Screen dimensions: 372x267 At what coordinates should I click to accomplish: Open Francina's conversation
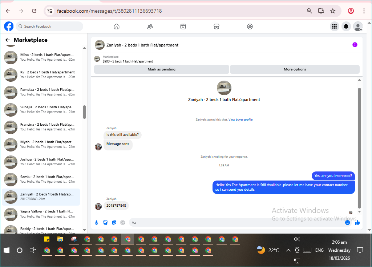pyautogui.click(x=41, y=127)
